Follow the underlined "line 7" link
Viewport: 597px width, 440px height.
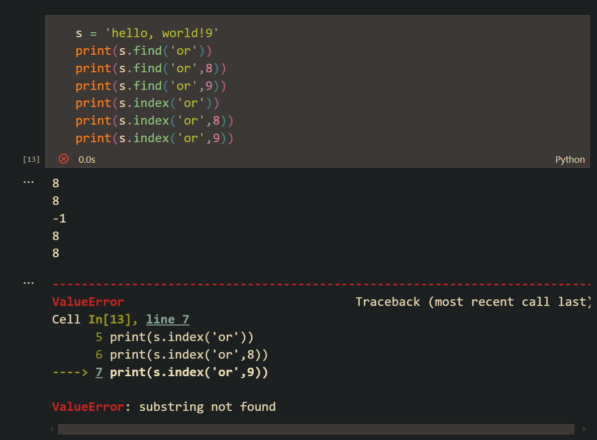pyautogui.click(x=167, y=319)
